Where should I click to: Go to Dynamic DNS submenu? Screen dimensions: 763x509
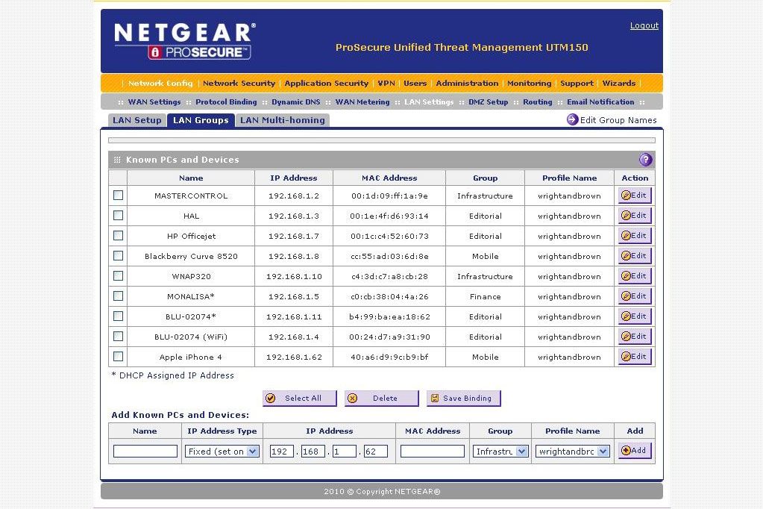[296, 102]
